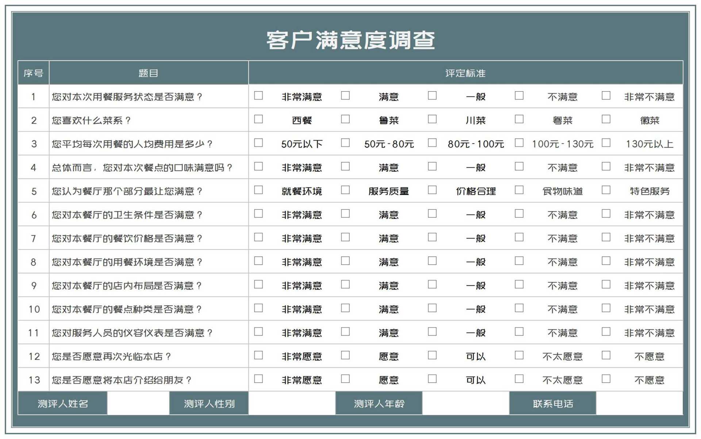Tick the 特色服务 checkbox in row 5

tap(606, 190)
